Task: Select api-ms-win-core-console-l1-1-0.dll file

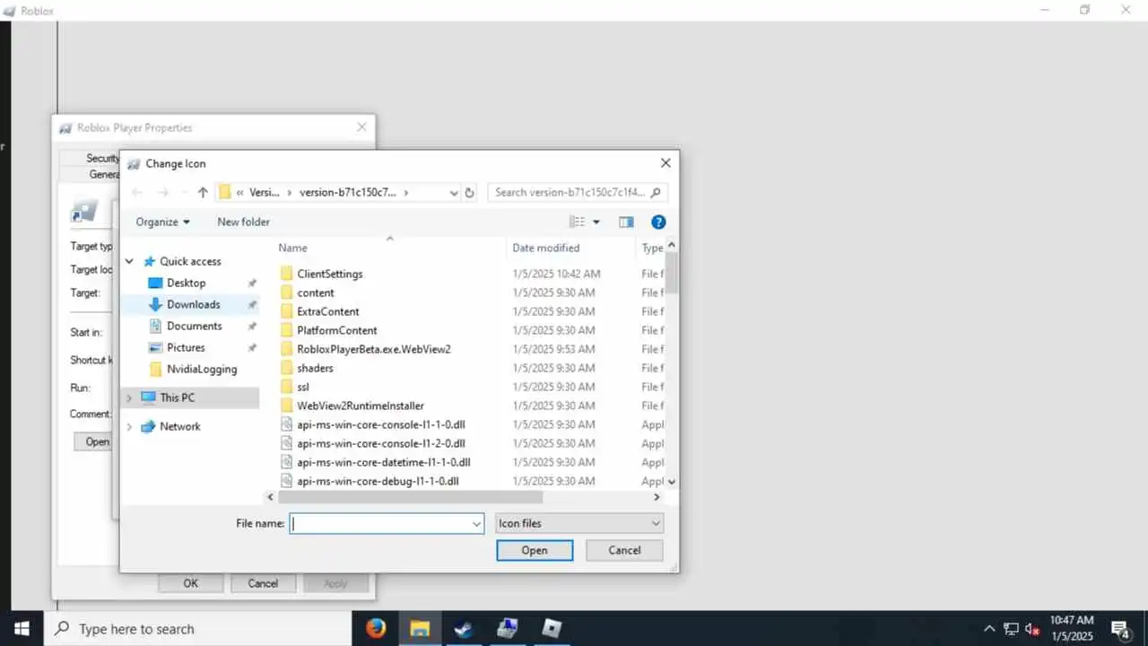Action: tap(380, 424)
